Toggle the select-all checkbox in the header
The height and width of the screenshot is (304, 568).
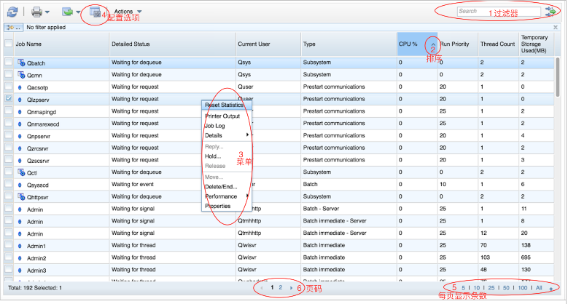tap(8, 44)
